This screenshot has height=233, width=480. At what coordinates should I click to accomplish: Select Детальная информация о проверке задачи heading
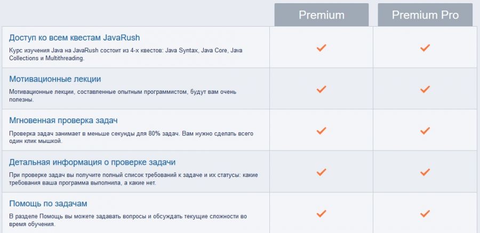point(92,162)
